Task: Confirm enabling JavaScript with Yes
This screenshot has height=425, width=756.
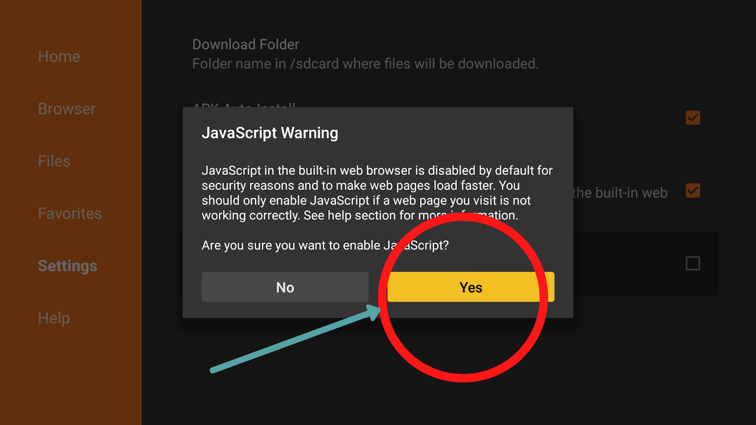Action: click(471, 287)
